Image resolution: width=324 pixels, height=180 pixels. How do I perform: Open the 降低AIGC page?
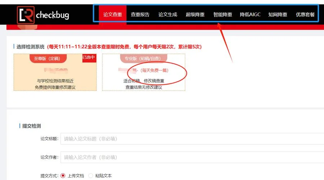click(x=250, y=14)
